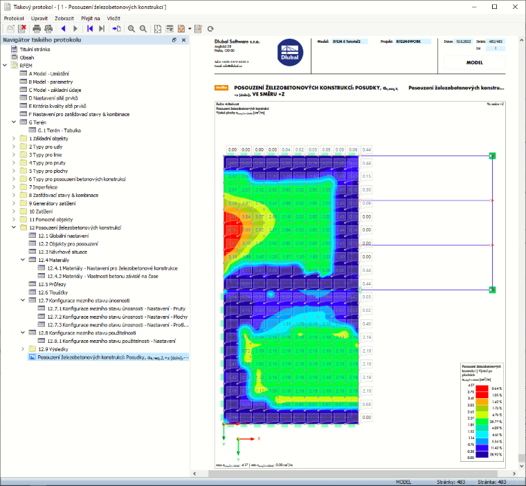Click the delete protocol icon with red X

tap(22, 29)
